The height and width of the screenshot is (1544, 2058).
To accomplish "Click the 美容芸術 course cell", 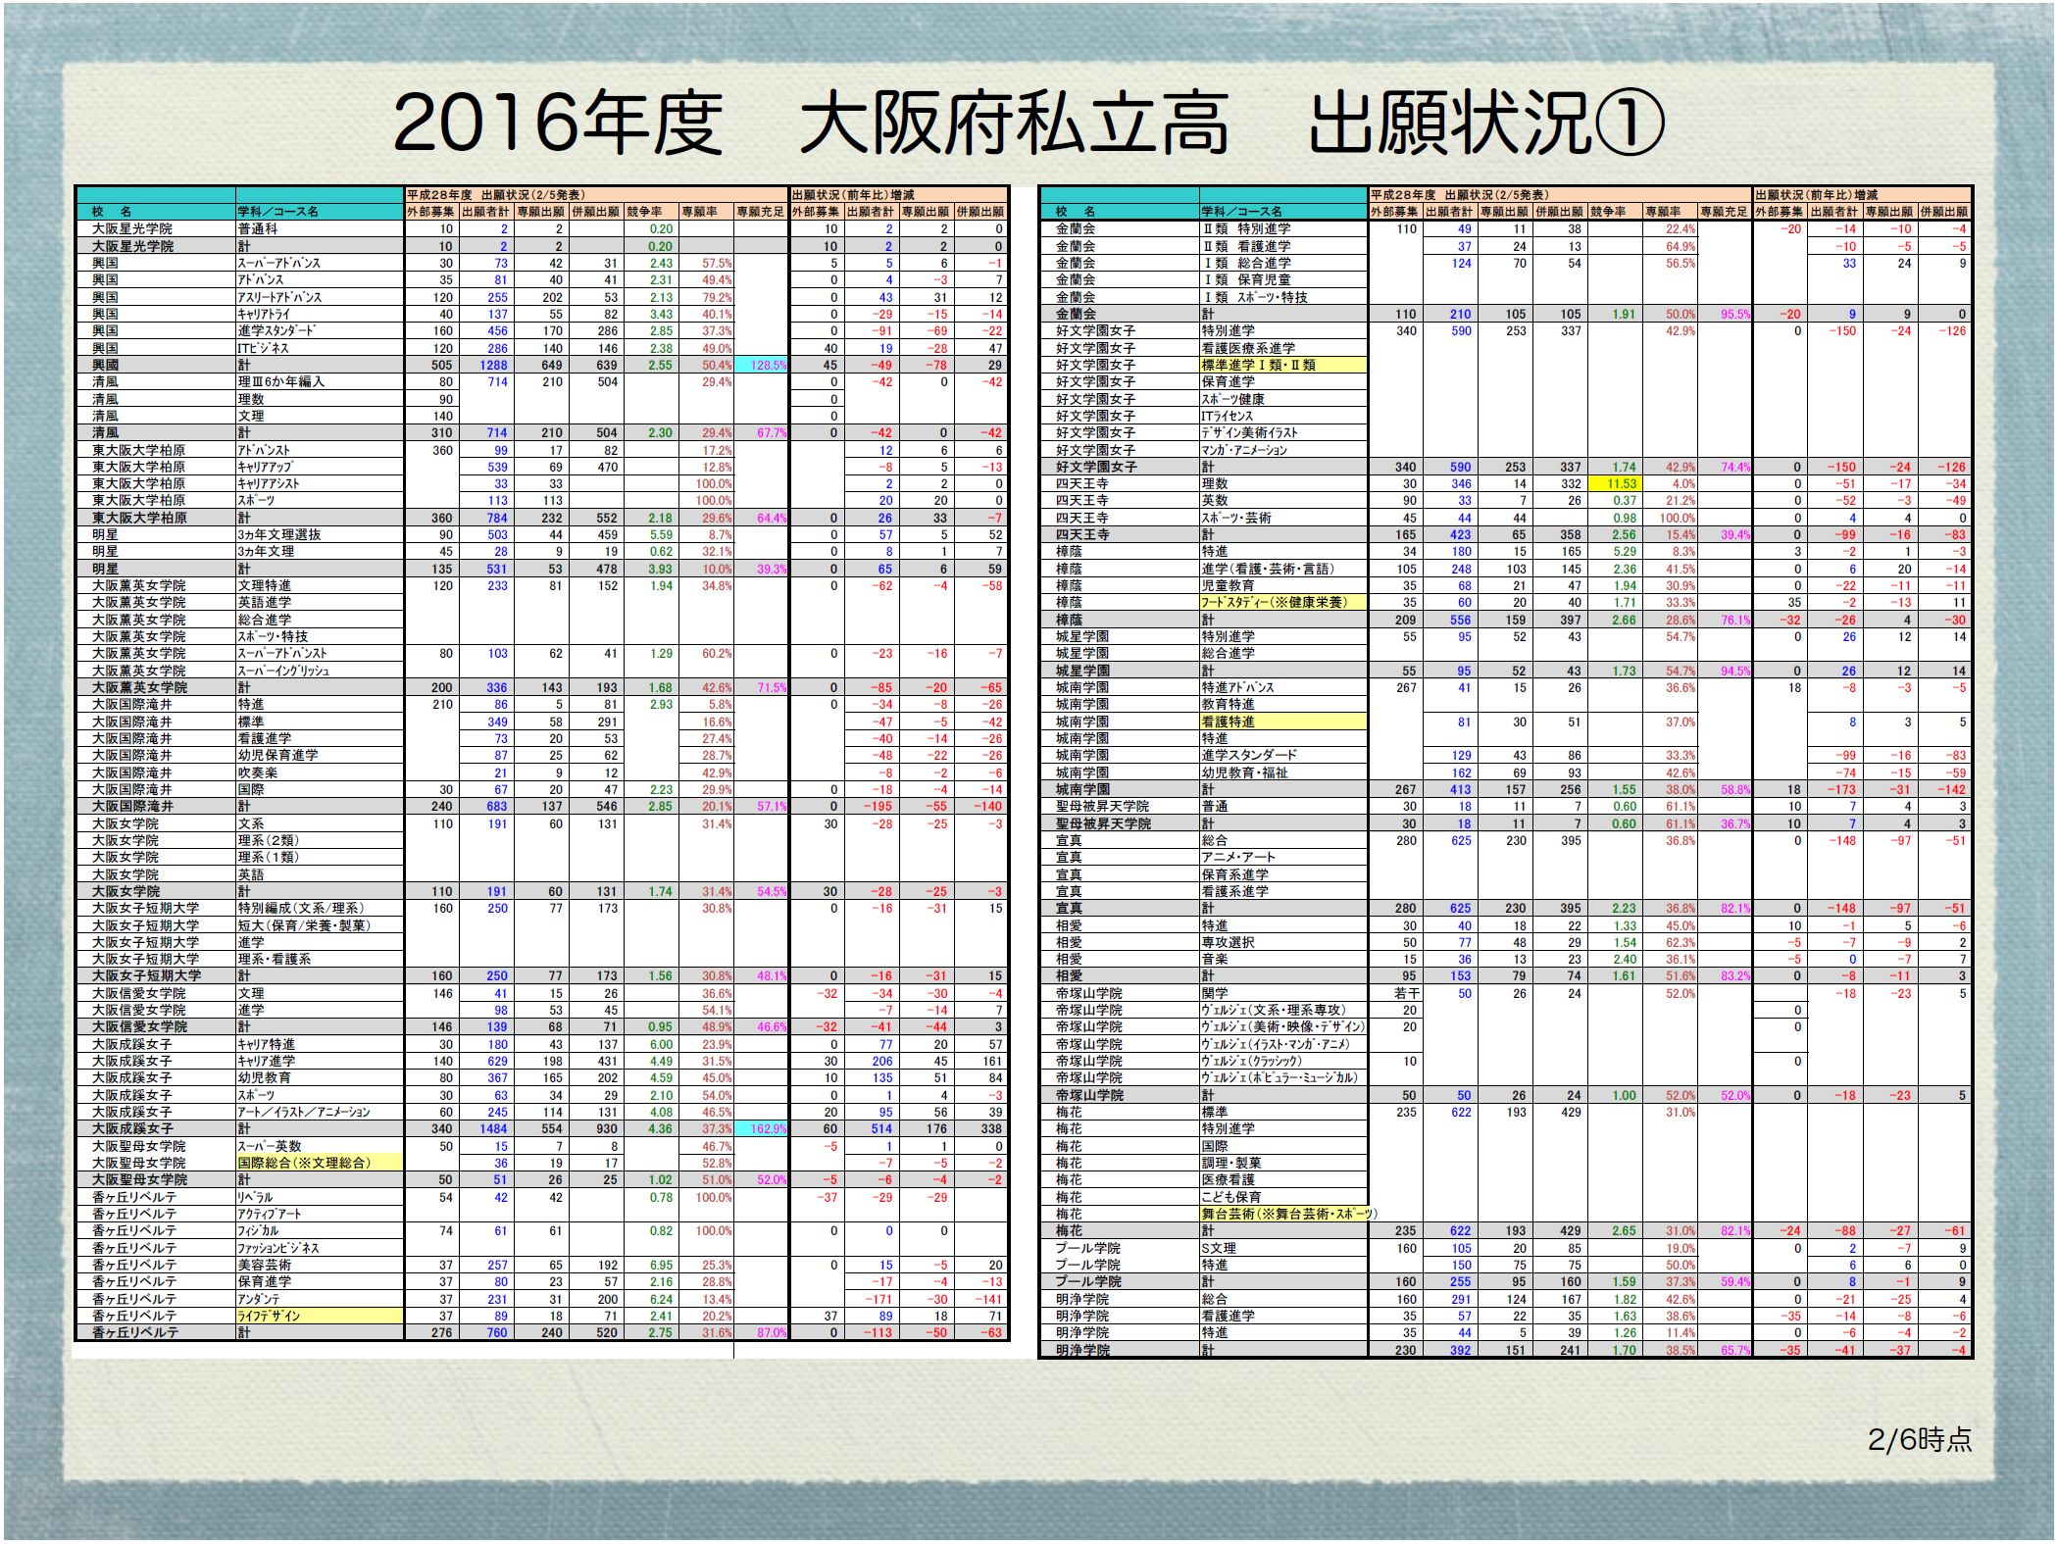I will (320, 1265).
